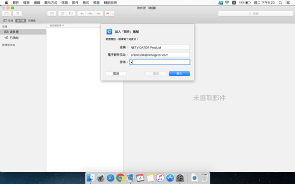The width and height of the screenshot is (295, 184).
Task: Open the 信箱 Mailbox menu in the menu bar
Action: [64, 2]
